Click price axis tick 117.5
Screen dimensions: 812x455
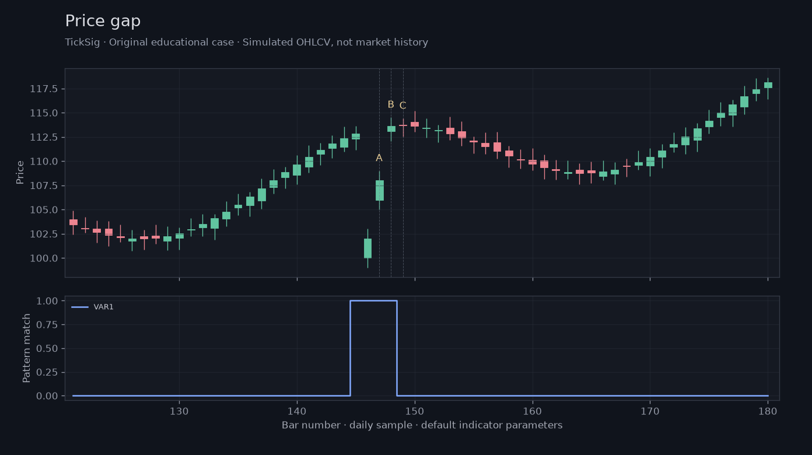[x=44, y=89]
